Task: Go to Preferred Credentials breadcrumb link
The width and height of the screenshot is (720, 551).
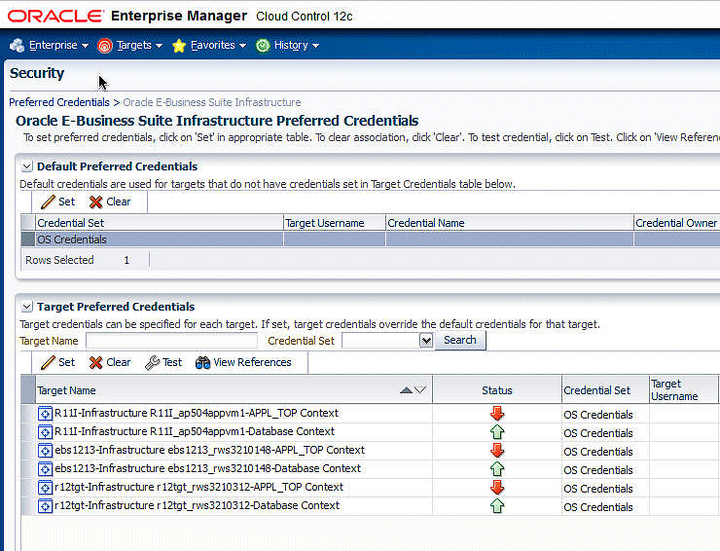Action: coord(59,102)
